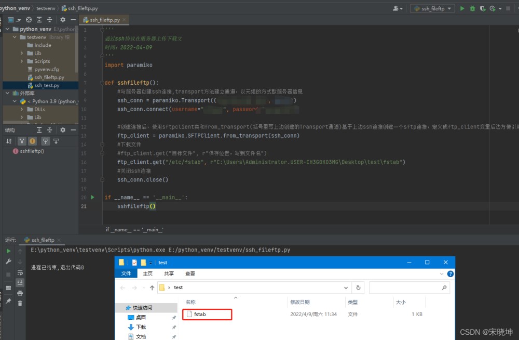Close the ssh_fileftp run tab

coord(59,240)
